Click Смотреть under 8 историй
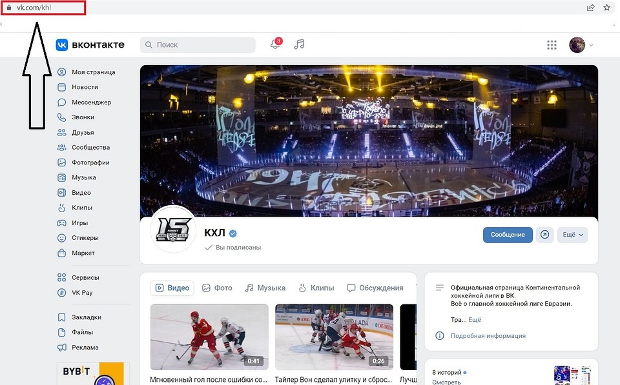The height and width of the screenshot is (385, 620). coord(446,382)
